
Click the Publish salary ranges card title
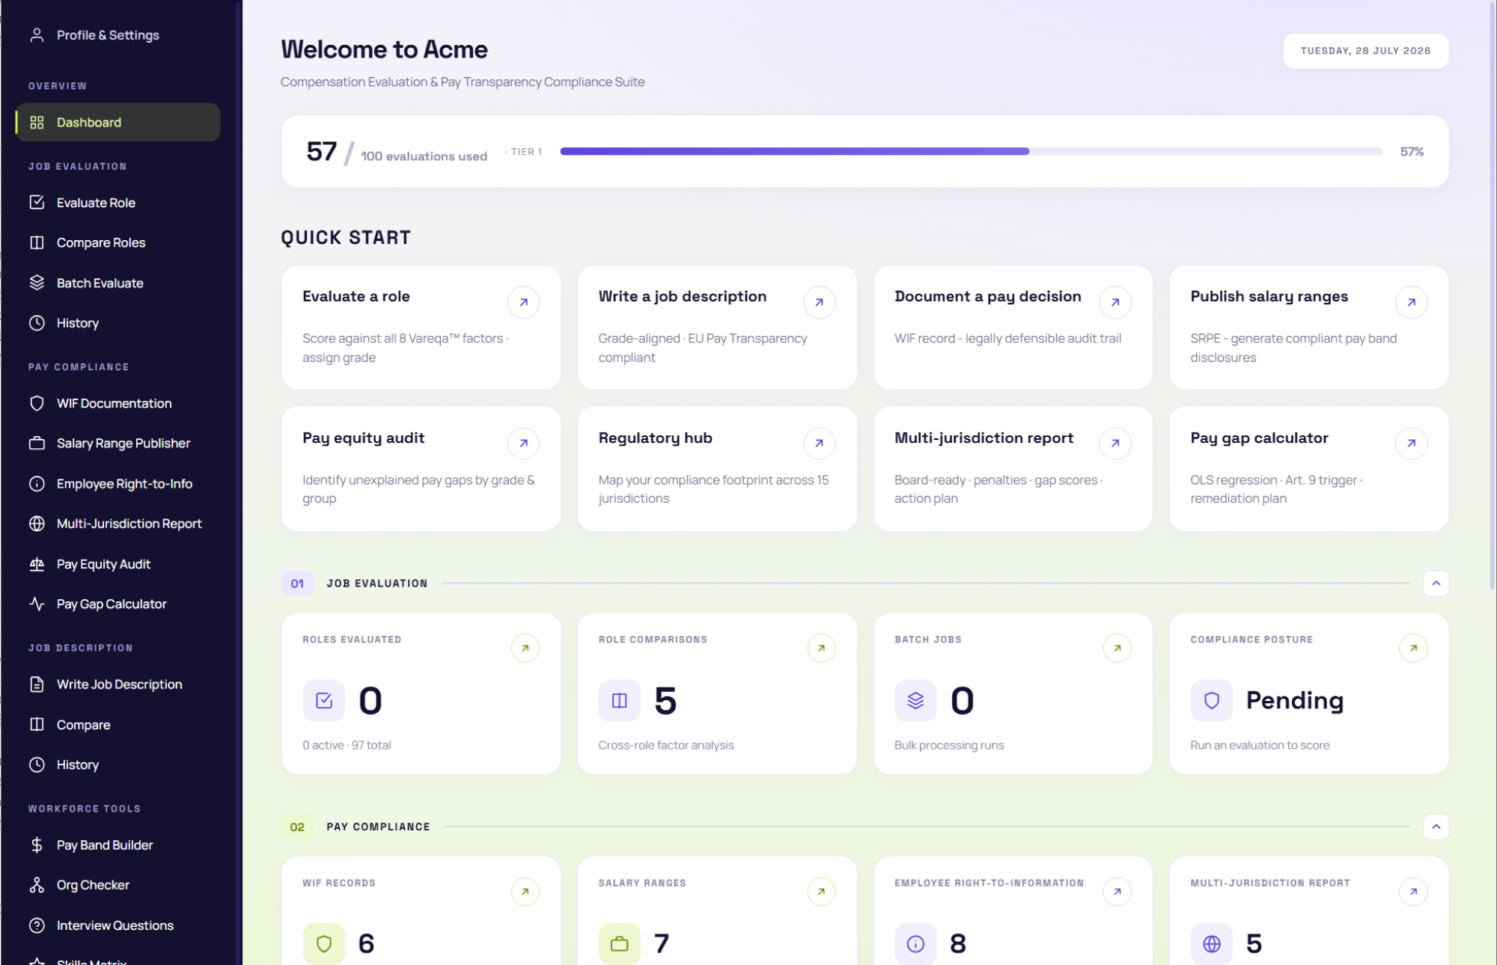pyautogui.click(x=1269, y=297)
